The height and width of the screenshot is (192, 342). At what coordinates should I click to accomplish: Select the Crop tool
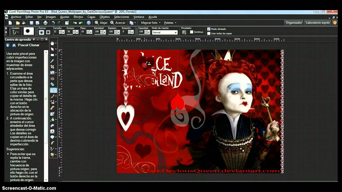click(52, 67)
